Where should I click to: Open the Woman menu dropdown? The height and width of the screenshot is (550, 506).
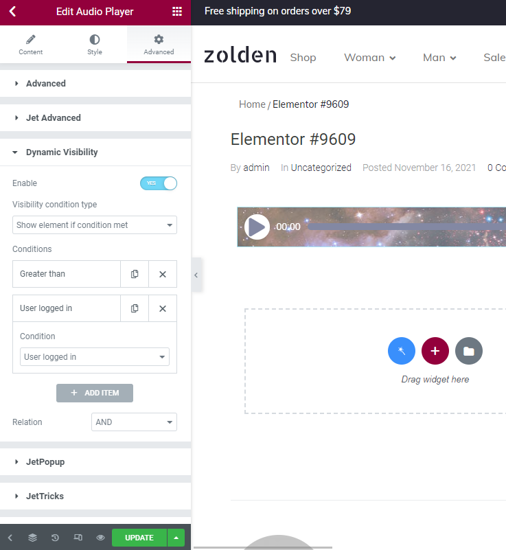click(x=370, y=58)
